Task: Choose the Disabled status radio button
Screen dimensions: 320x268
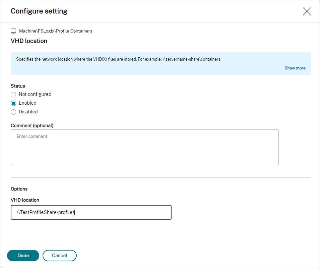Action: click(14, 112)
